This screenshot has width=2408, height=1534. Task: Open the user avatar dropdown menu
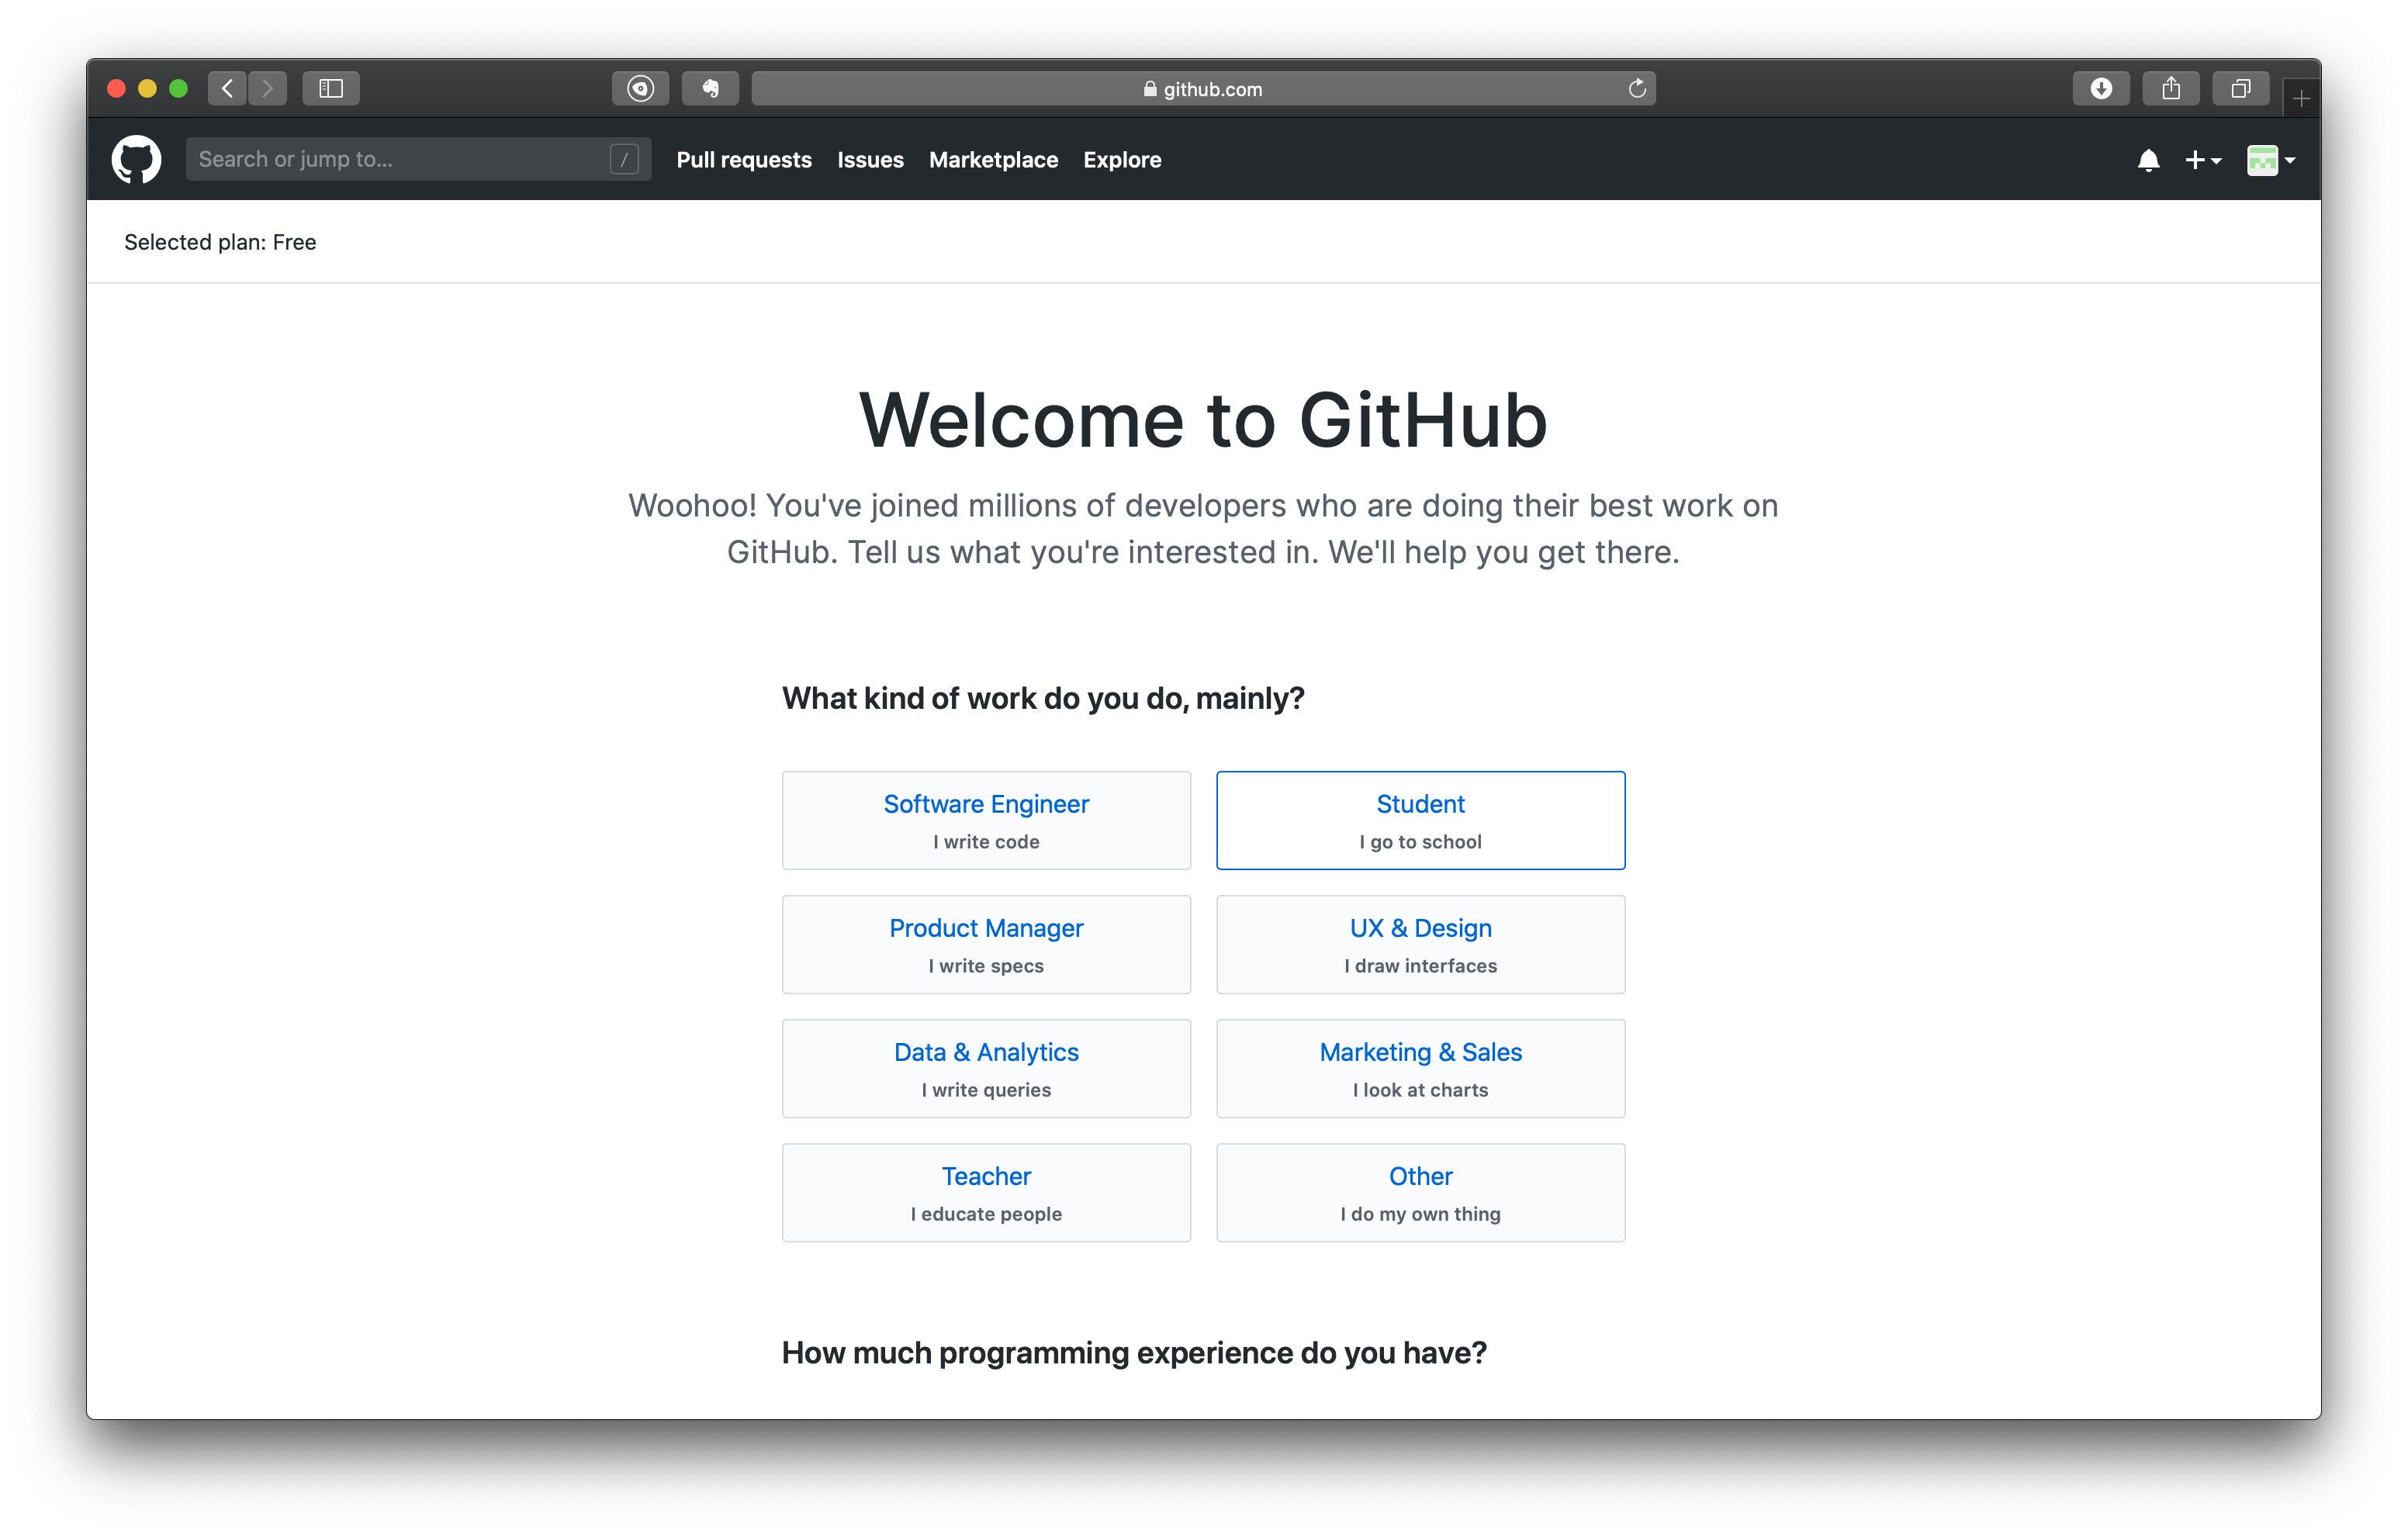(x=2271, y=160)
